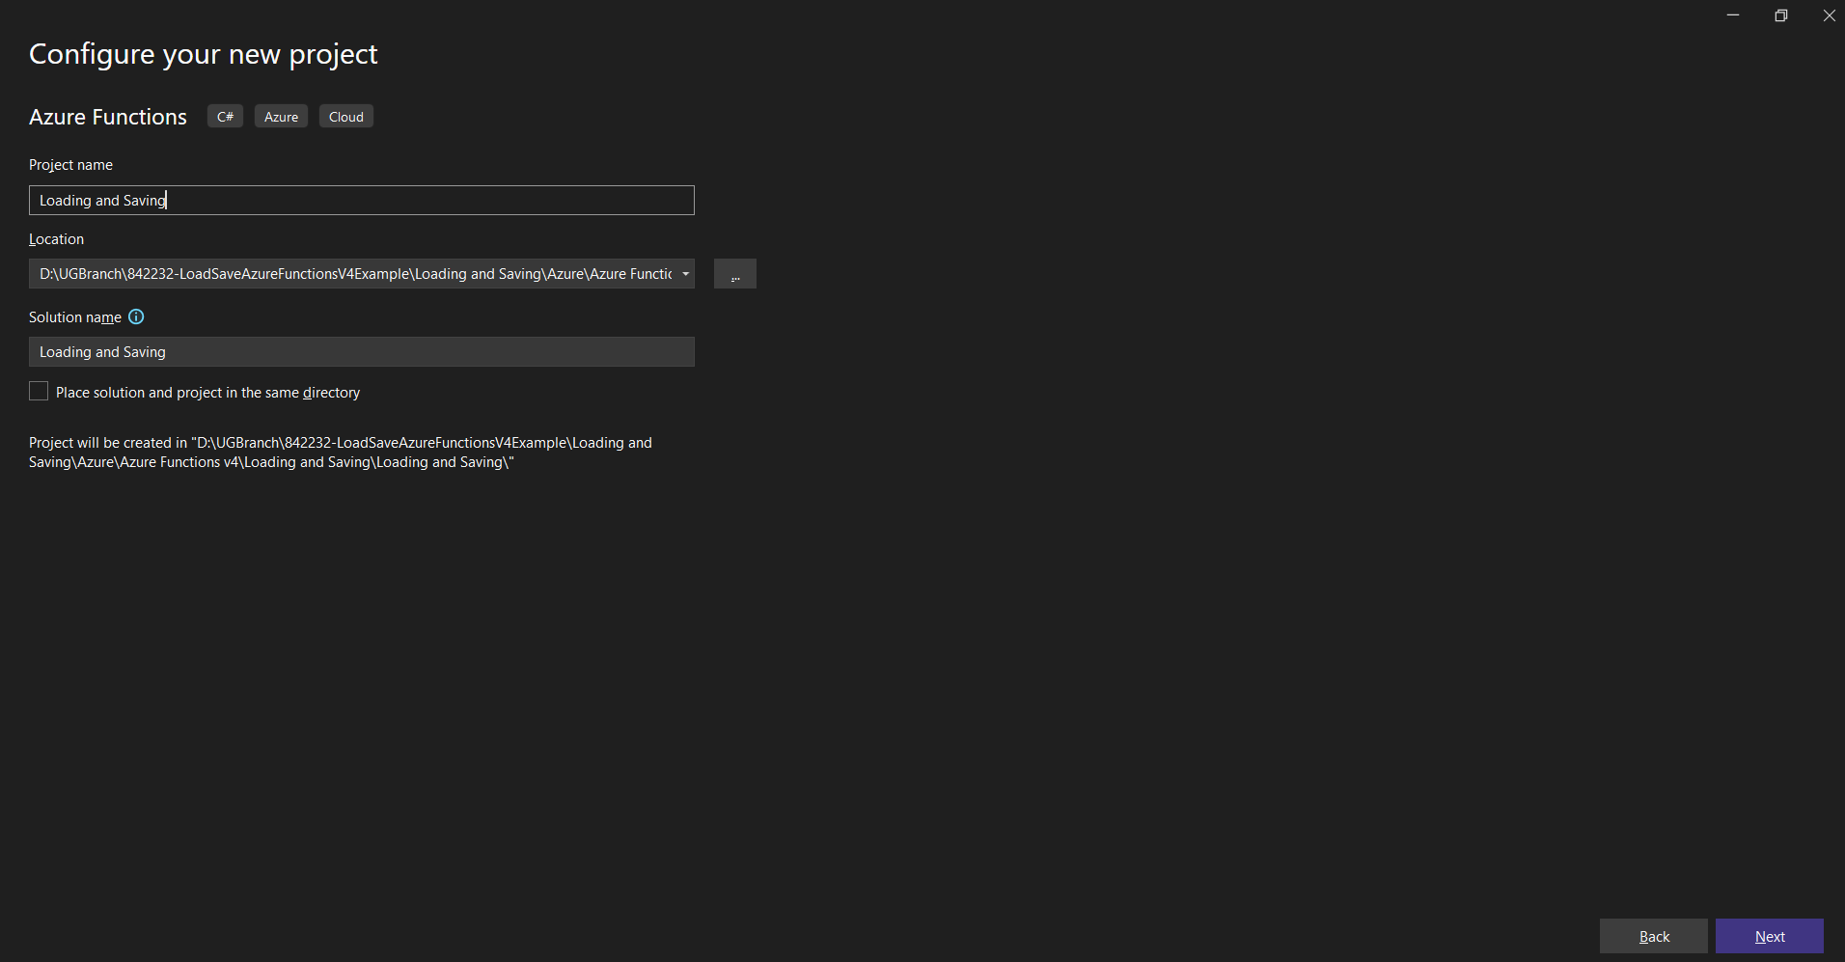Click the 'Project name' label

coord(70,165)
